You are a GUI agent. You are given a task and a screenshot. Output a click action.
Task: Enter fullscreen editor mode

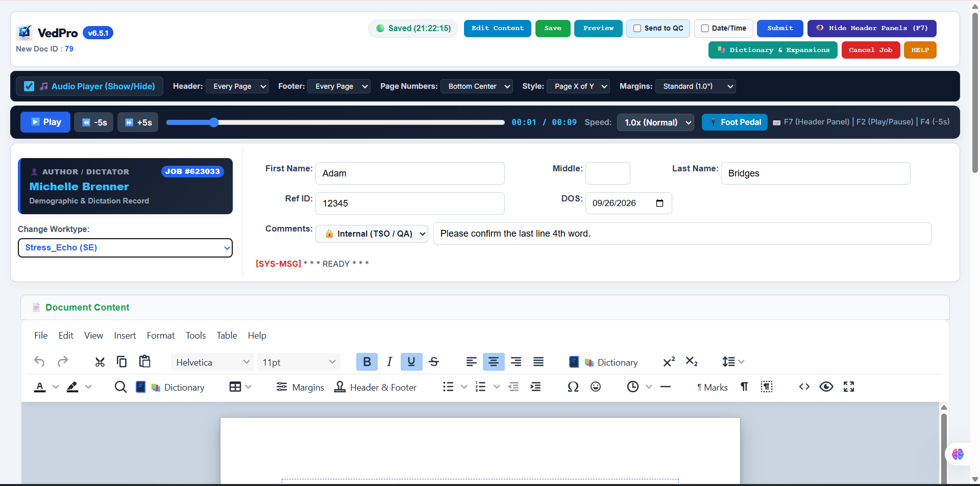tap(849, 387)
